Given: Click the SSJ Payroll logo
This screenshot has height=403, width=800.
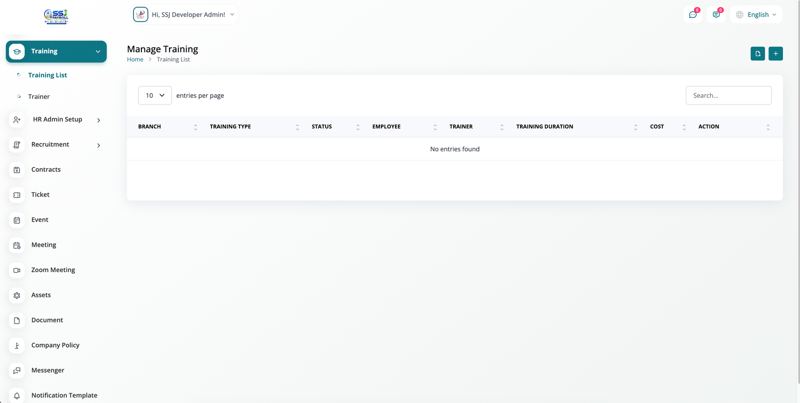Looking at the screenshot, I should click(56, 16).
